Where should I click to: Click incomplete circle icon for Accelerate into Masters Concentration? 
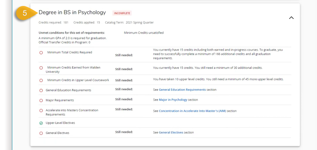coord(41,110)
